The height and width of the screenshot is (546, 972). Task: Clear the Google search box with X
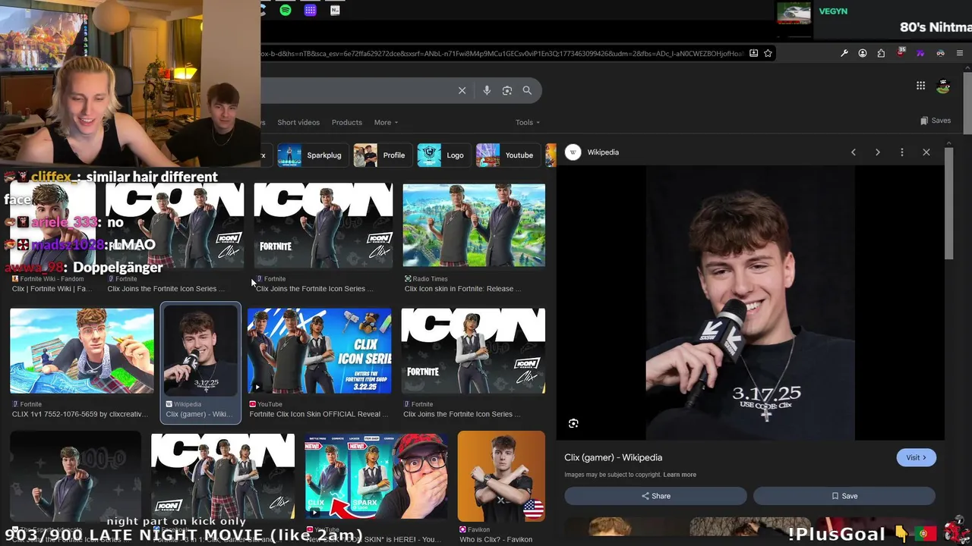(x=462, y=90)
